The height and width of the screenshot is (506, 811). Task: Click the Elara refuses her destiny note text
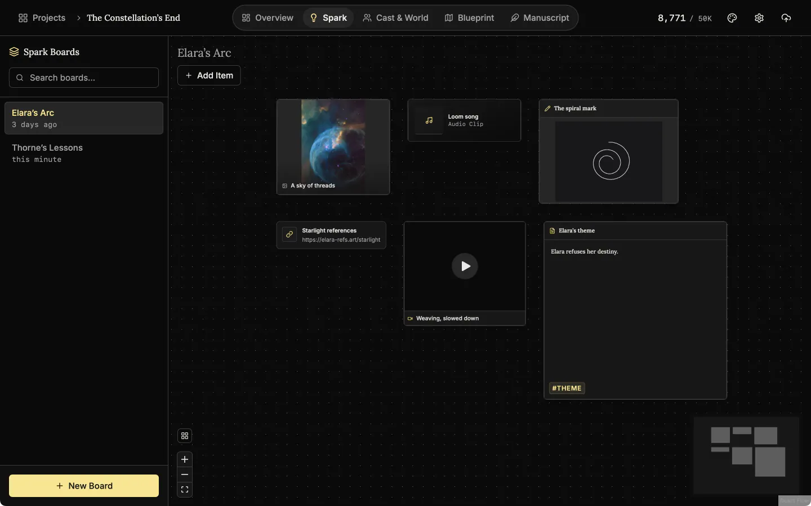[x=585, y=251]
